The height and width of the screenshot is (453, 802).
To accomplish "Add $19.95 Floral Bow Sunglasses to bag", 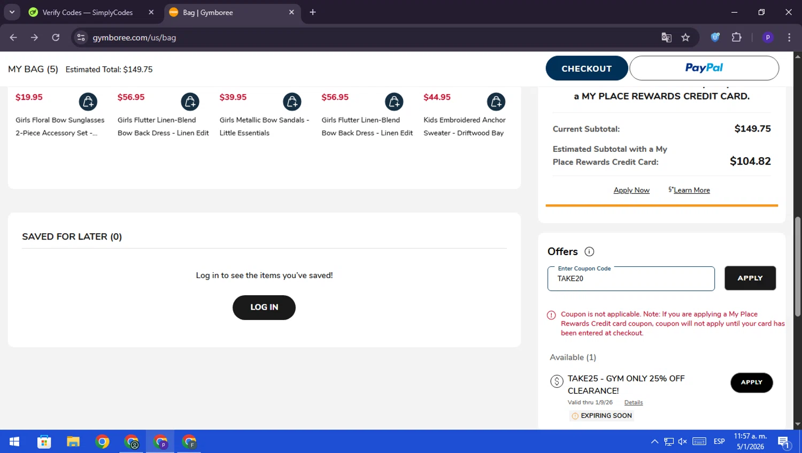I will [88, 102].
